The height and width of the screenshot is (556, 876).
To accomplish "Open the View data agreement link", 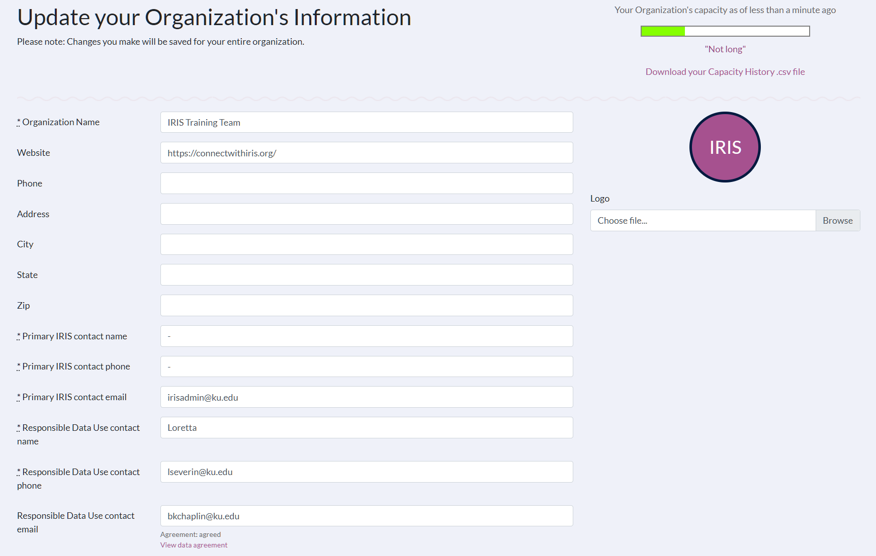I will [194, 545].
